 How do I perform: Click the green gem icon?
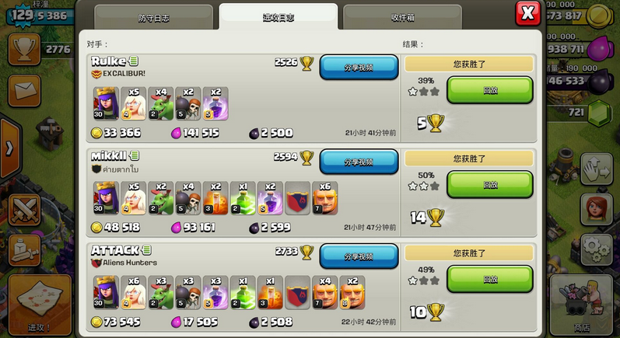point(600,113)
